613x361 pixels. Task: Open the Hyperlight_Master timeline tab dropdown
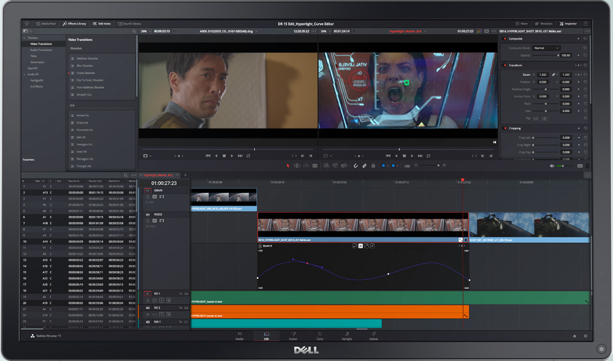pyautogui.click(x=177, y=175)
